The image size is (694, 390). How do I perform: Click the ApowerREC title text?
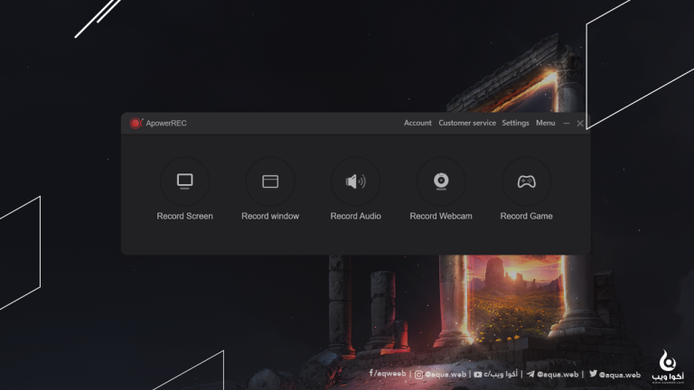coord(166,123)
